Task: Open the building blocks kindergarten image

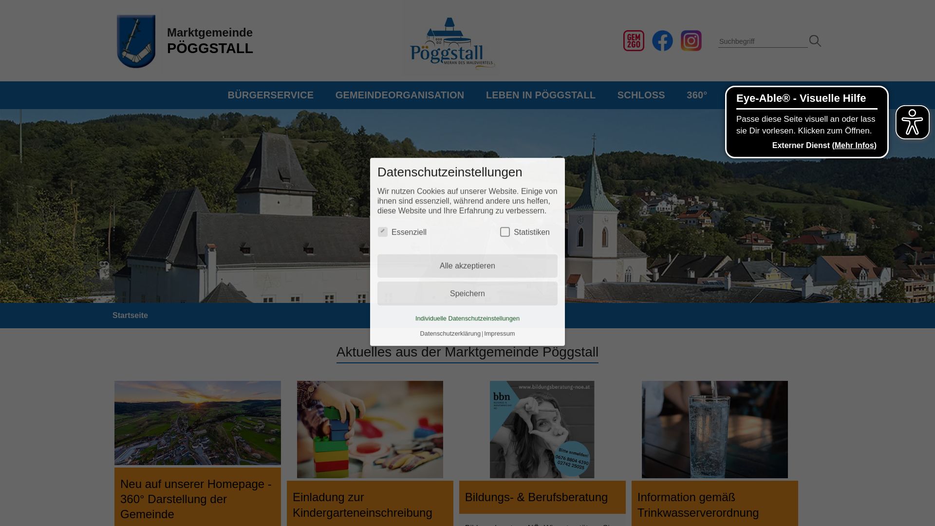Action: [370, 430]
